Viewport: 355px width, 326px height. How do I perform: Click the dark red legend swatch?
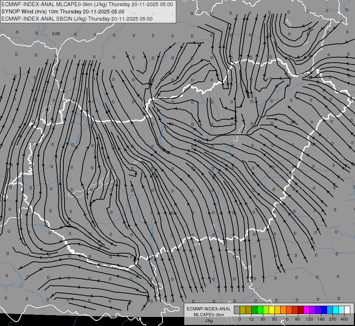click(301, 310)
